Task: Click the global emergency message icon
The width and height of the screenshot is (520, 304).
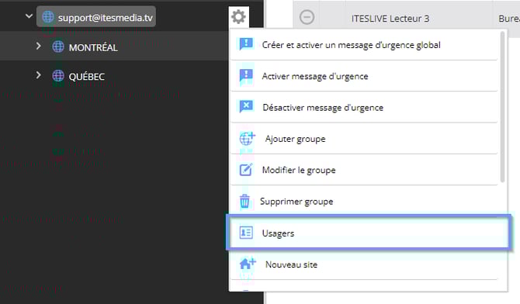Action: 246,44
